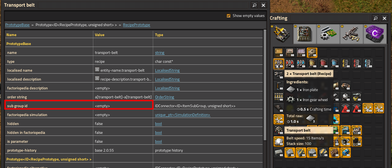The width and height of the screenshot is (392, 168).
Task: Select the hazard concrete recipe
Action: coord(301,153)
